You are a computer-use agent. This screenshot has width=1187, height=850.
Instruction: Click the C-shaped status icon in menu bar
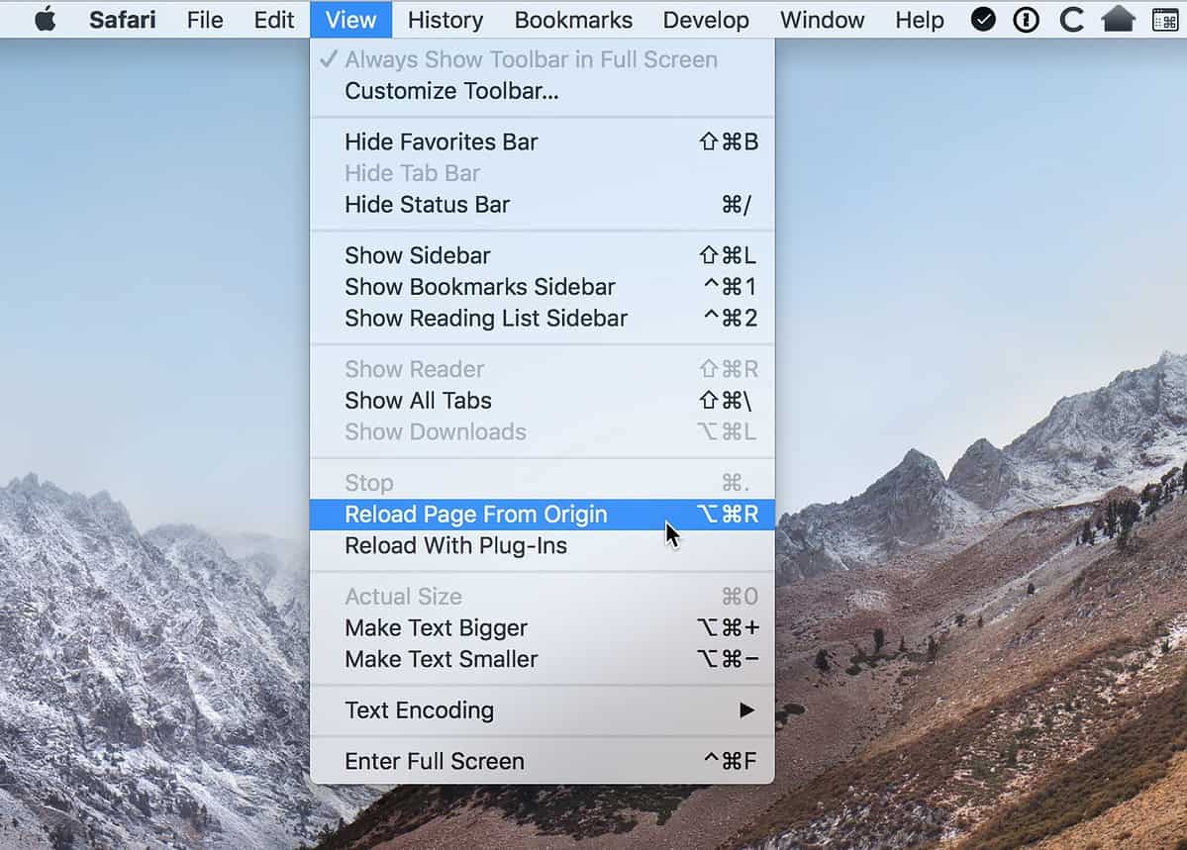pyautogui.click(x=1071, y=19)
